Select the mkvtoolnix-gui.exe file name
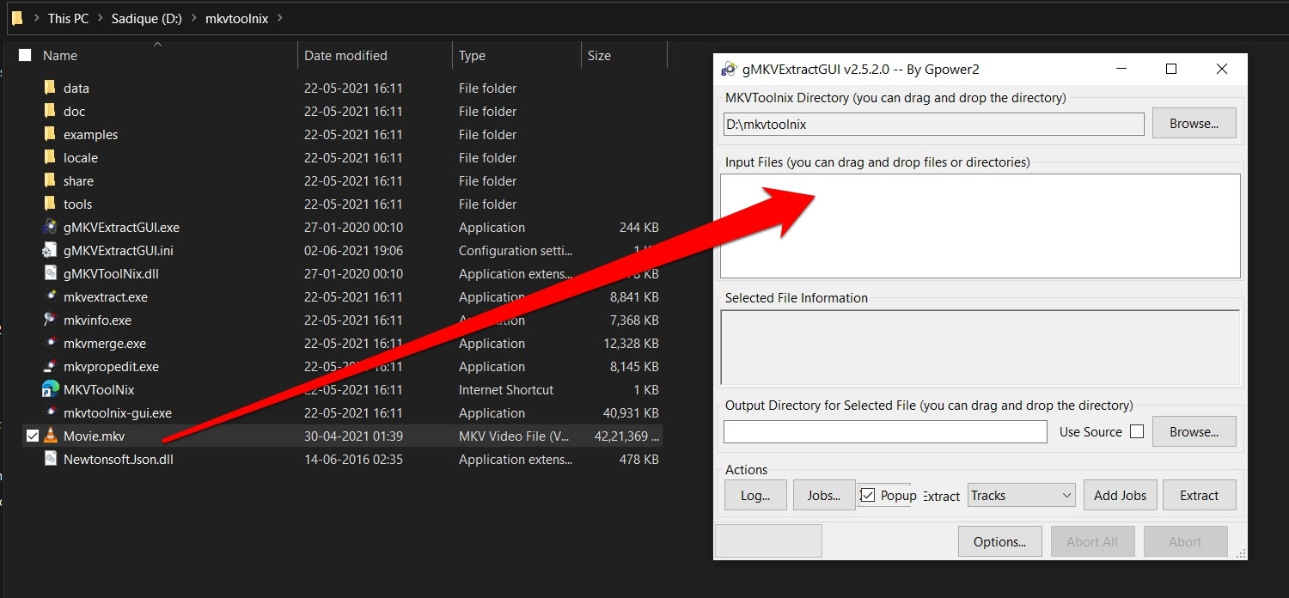This screenshot has height=598, width=1289. pos(118,412)
